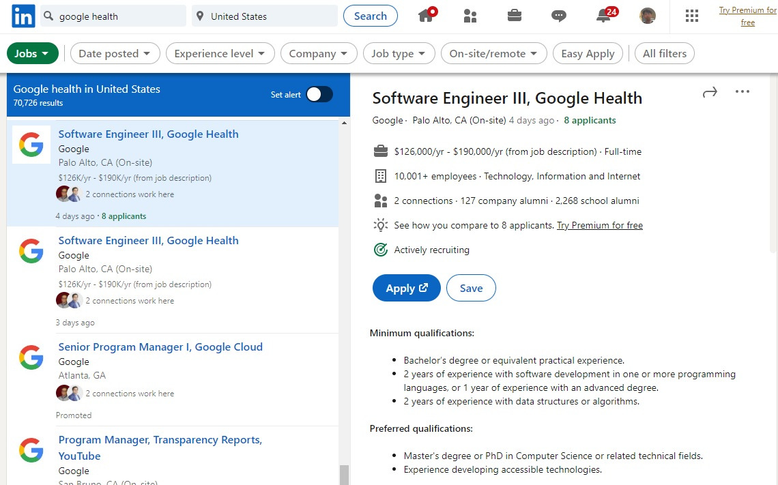This screenshot has height=485, width=778.
Task: Open the Messaging chat icon
Action: [559, 16]
